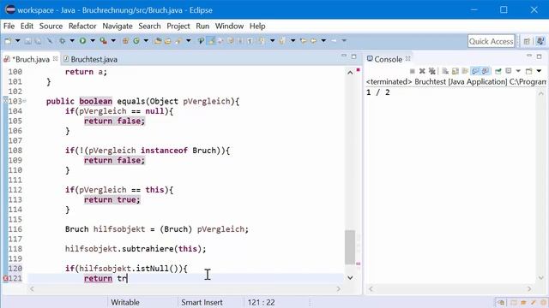Maximize the editor area
549x308 pixels.
pyautogui.click(x=354, y=56)
